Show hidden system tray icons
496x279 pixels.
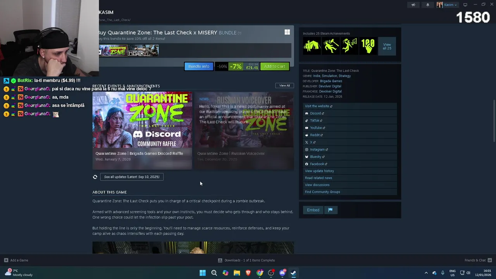click(426, 273)
